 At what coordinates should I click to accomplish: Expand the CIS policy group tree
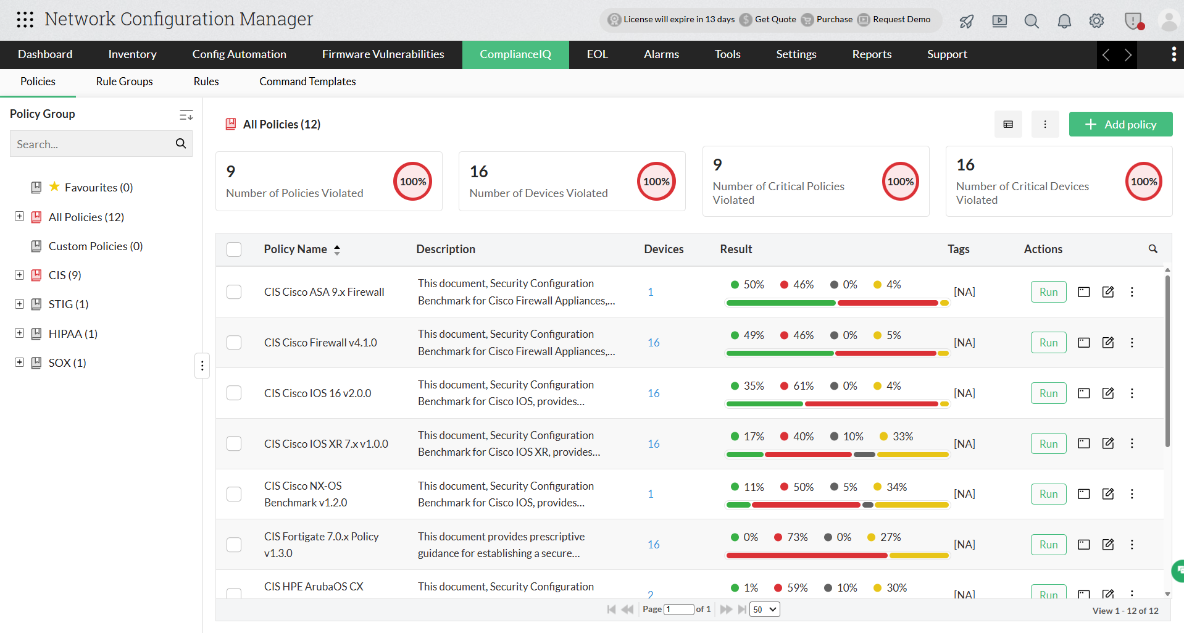19,274
